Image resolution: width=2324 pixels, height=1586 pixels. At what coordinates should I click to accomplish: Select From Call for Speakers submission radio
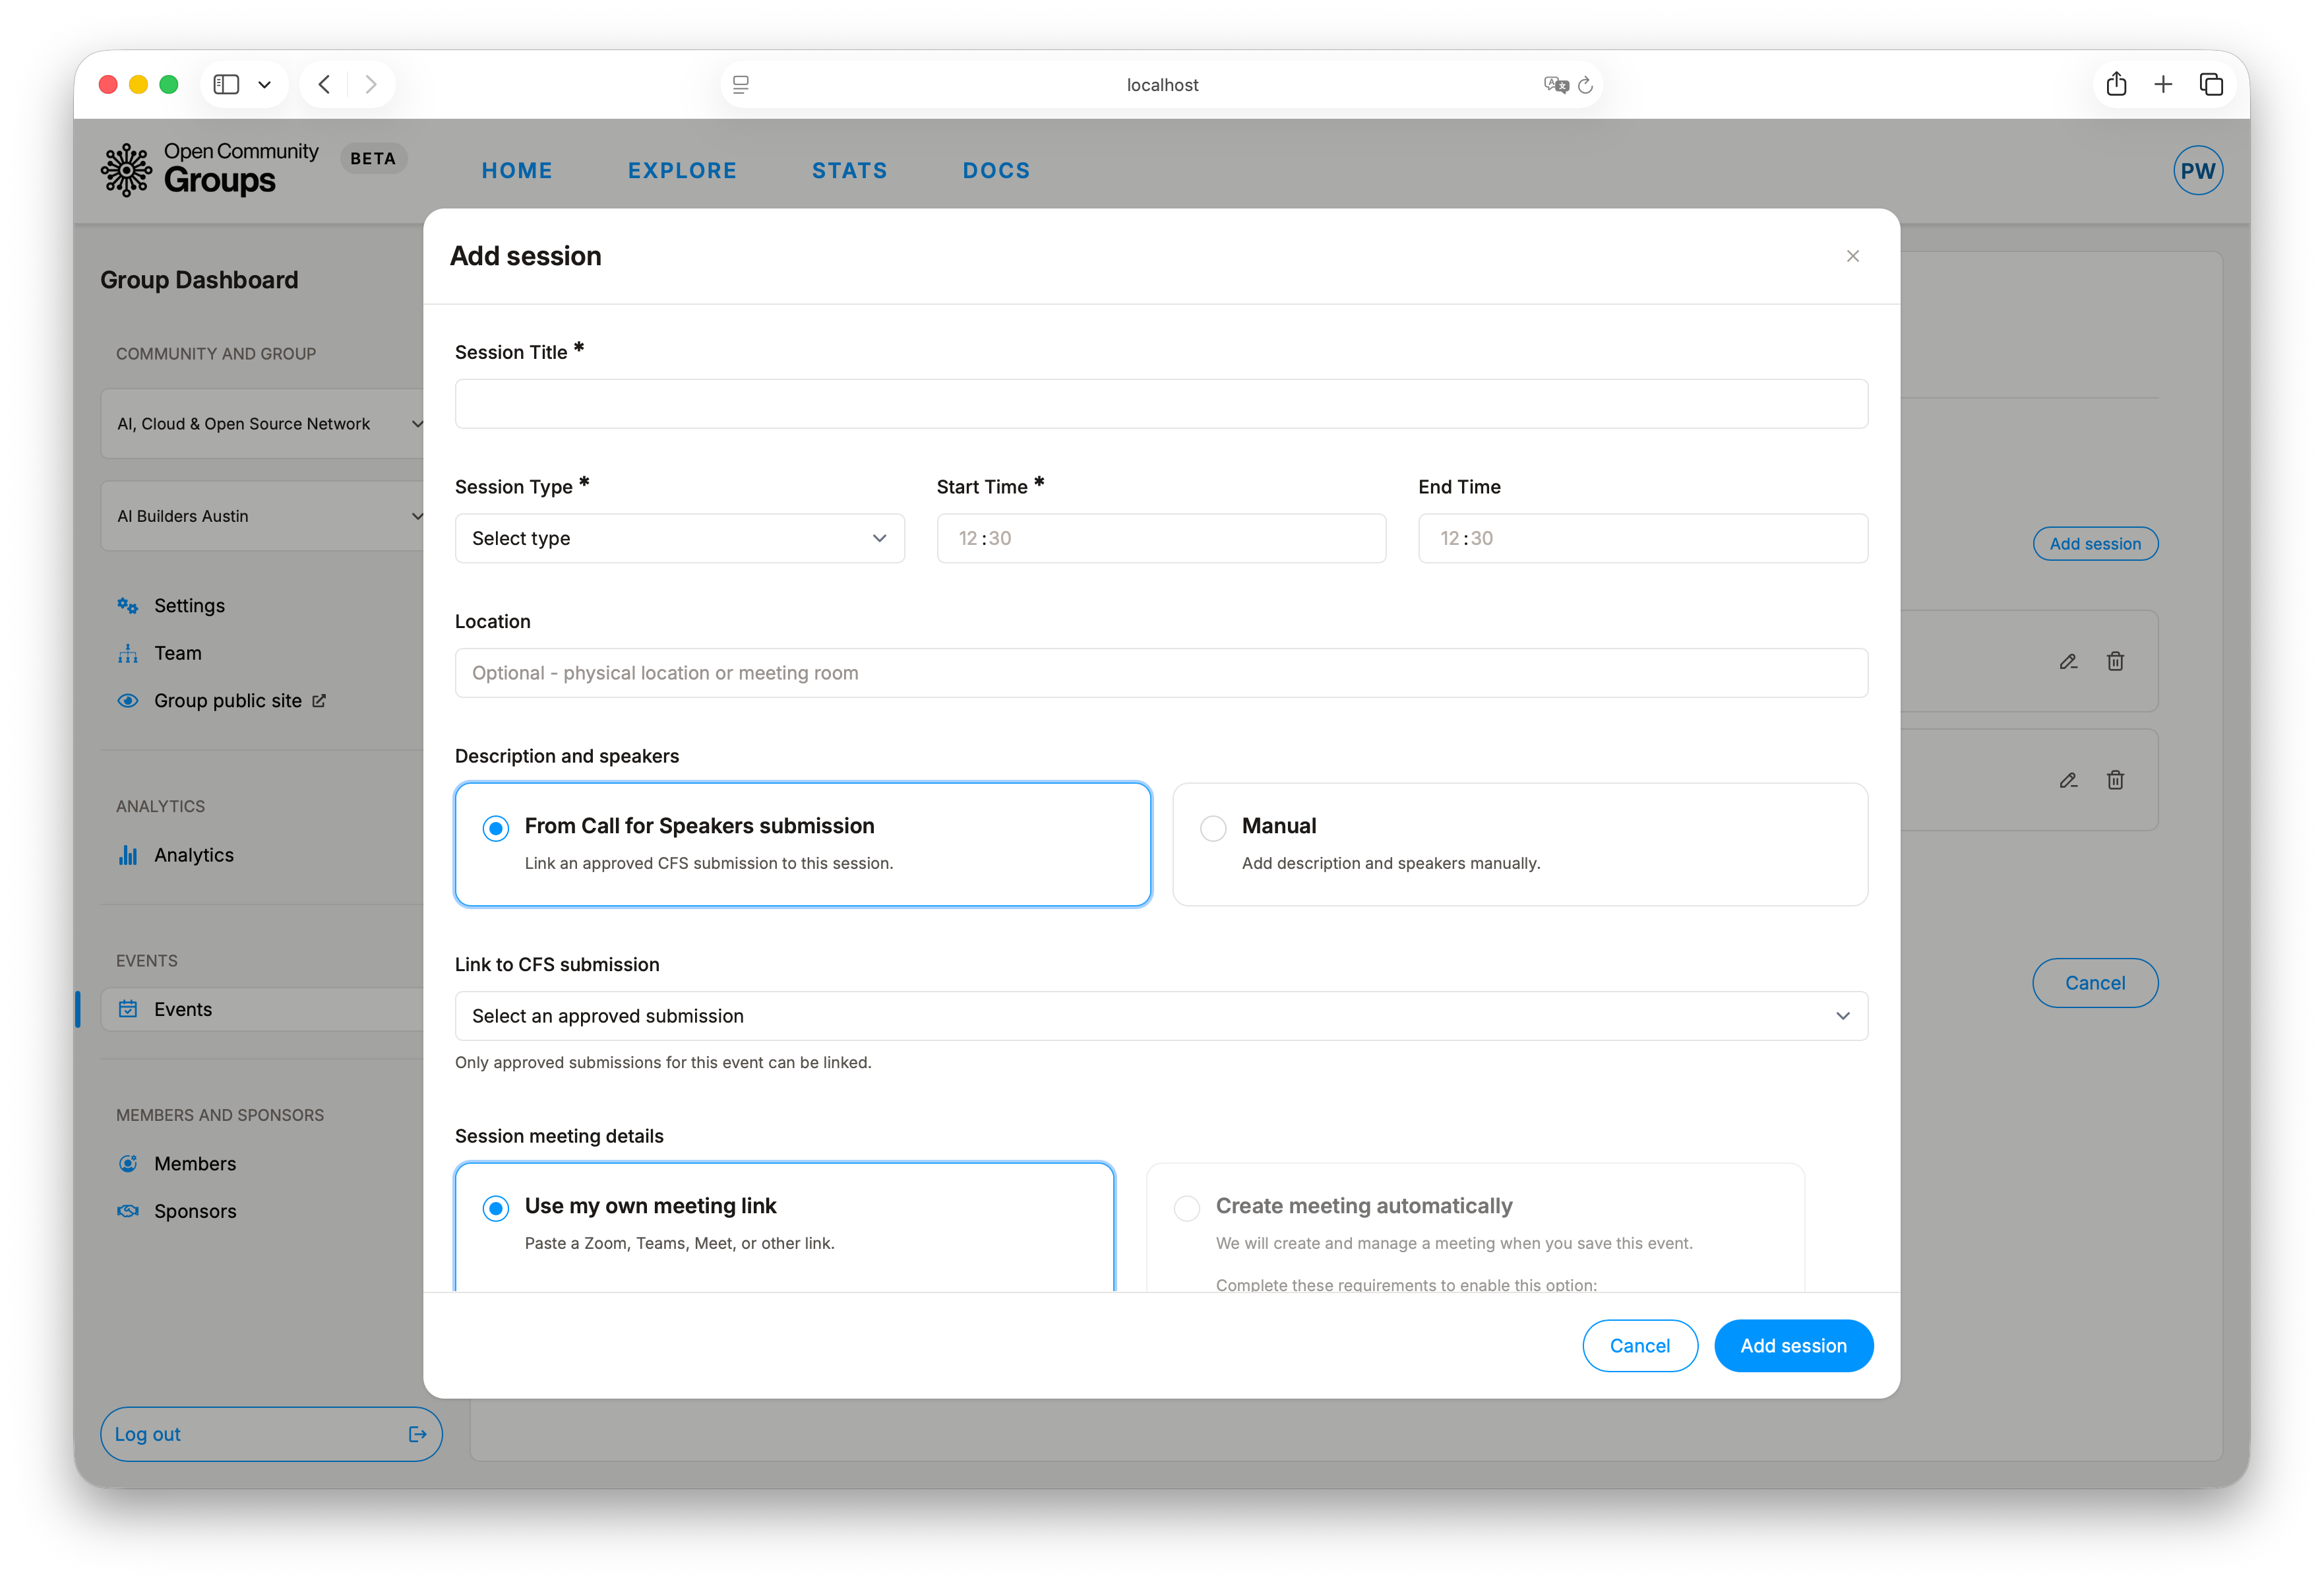click(x=495, y=827)
